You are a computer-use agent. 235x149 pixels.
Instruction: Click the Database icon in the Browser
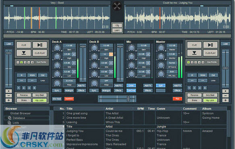click(x=10, y=118)
